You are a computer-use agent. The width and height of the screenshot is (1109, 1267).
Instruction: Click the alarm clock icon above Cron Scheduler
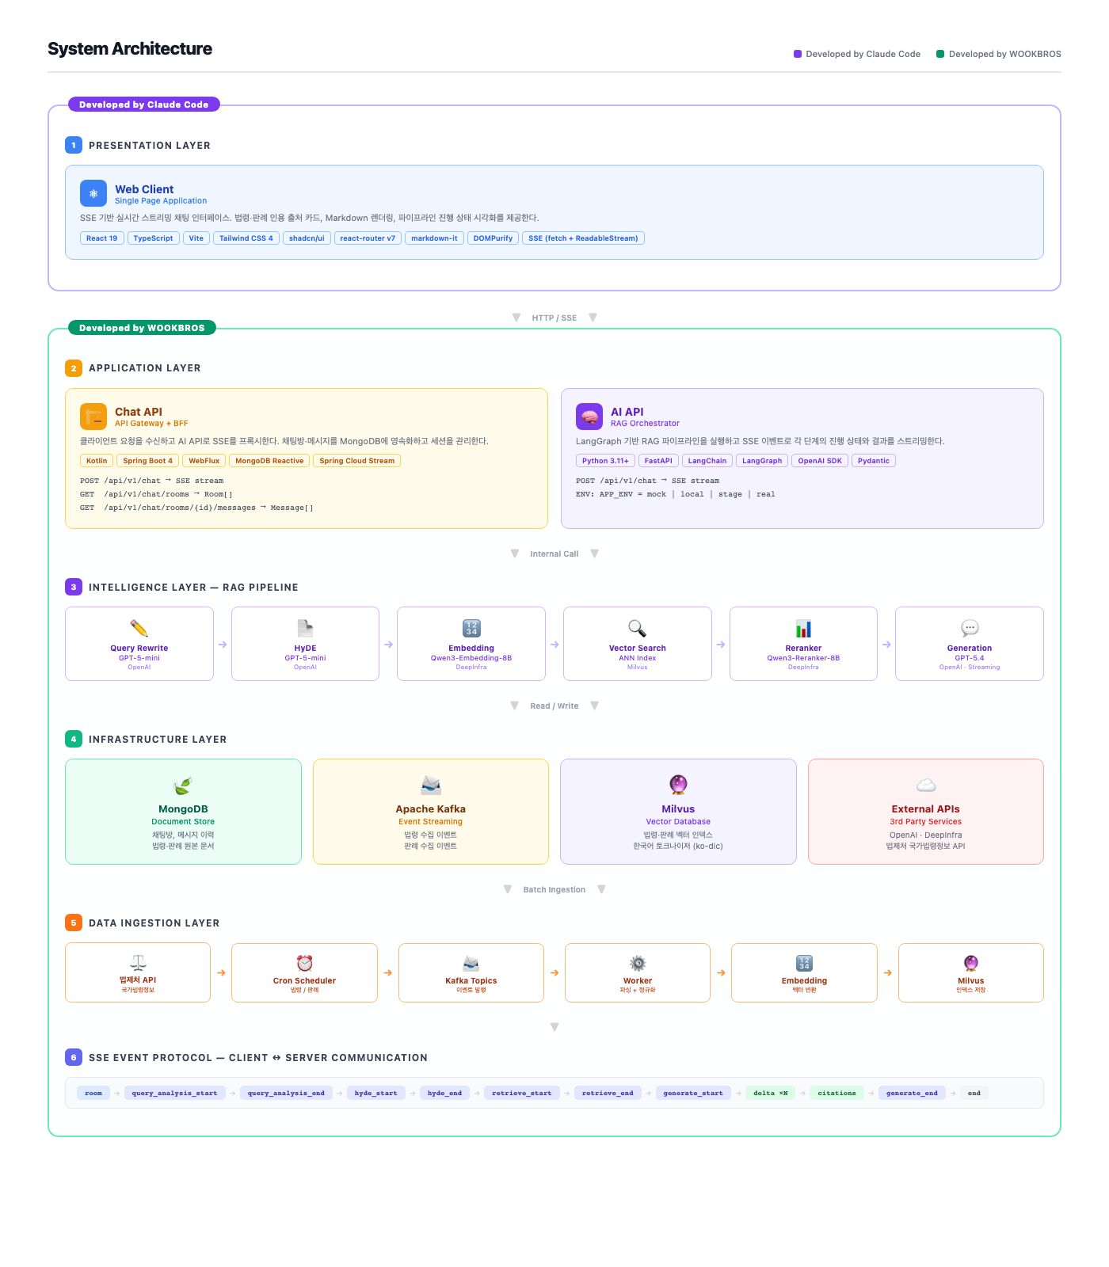305,963
